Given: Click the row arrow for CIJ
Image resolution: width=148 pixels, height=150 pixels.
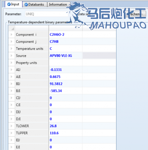Looking at the screenshot, I should pyautogui.click(x=12, y=98).
